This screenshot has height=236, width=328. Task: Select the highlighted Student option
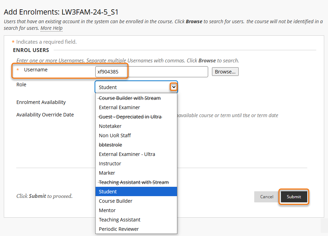coord(108,192)
